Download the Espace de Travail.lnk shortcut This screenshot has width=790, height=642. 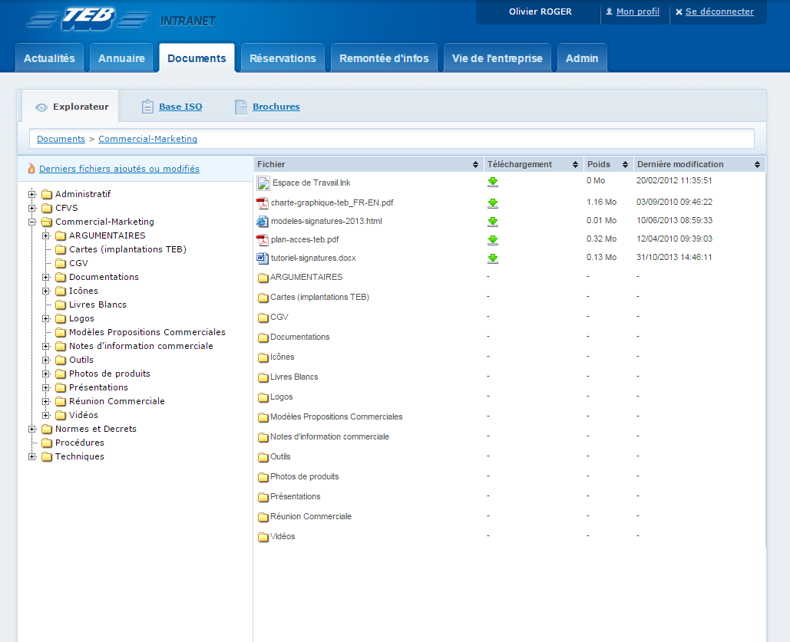click(x=493, y=183)
